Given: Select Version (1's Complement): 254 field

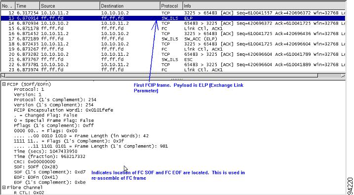Looking at the screenshot, I should pos(54,105).
